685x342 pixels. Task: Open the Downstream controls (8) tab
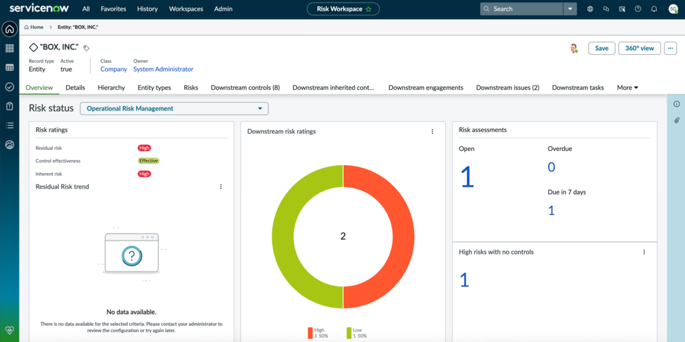[x=245, y=88]
